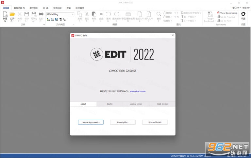The width and height of the screenshot is (251, 158).
Task: Switch to the License server tab
Action: point(136,104)
